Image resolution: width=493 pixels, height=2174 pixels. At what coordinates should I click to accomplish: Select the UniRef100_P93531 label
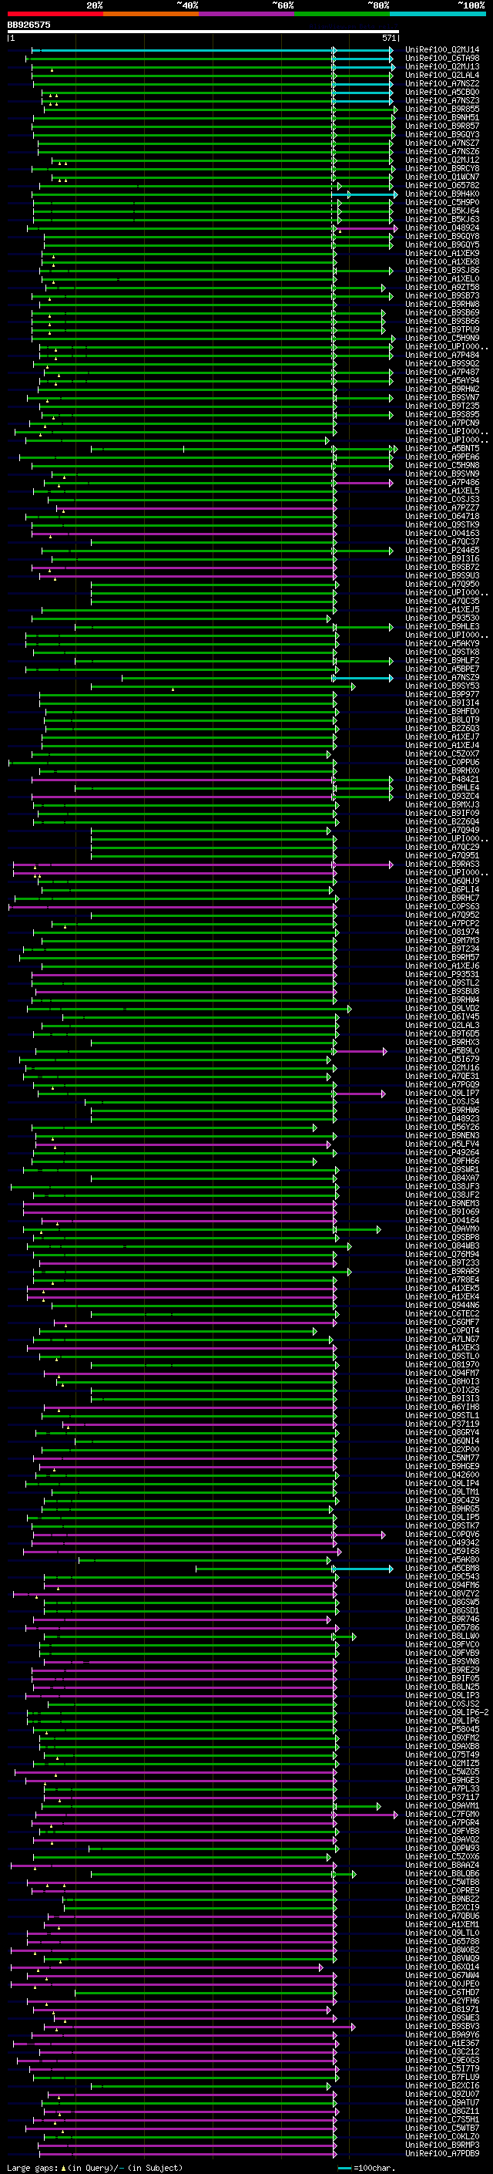pyautogui.click(x=442, y=975)
